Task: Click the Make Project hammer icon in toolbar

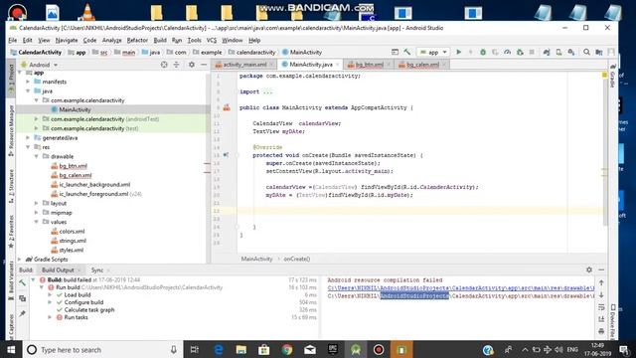Action: tap(407, 52)
